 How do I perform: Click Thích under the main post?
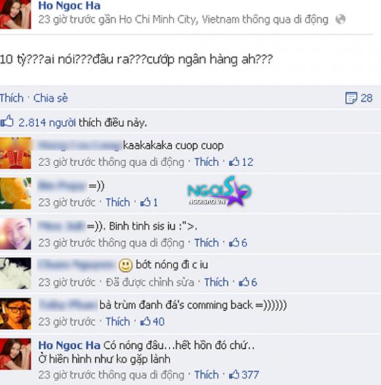[12, 98]
